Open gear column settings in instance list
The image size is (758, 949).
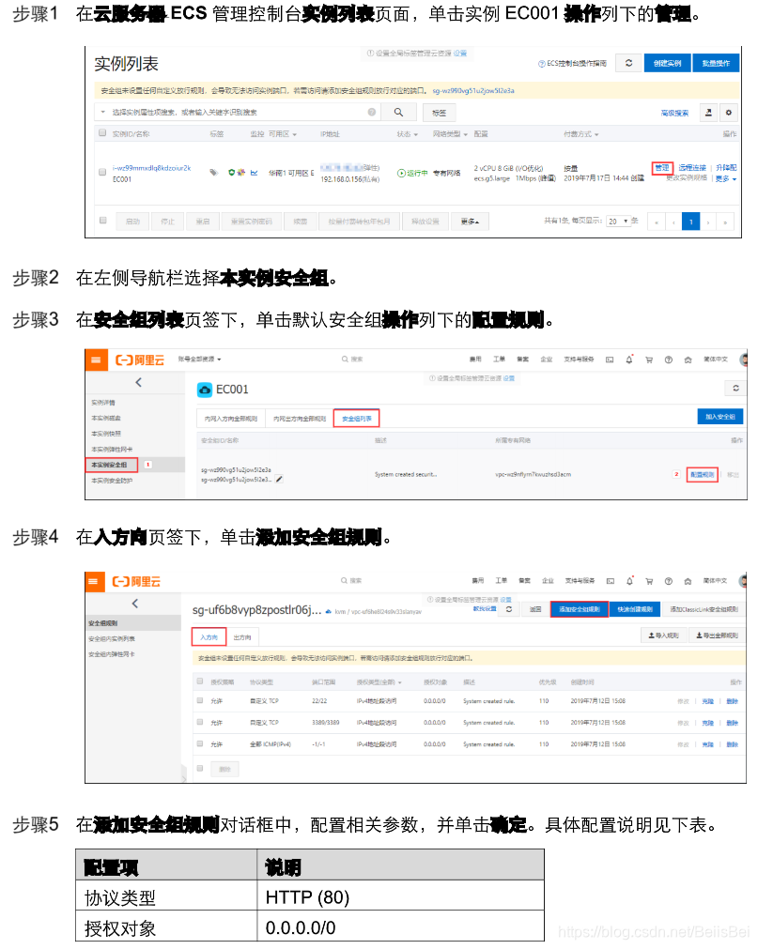click(x=728, y=112)
